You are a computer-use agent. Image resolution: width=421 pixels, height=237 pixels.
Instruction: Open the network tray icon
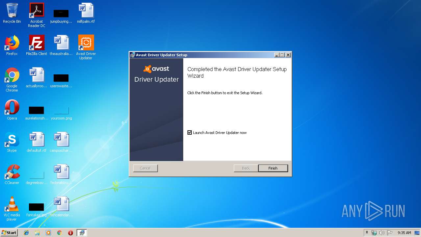tap(374, 233)
